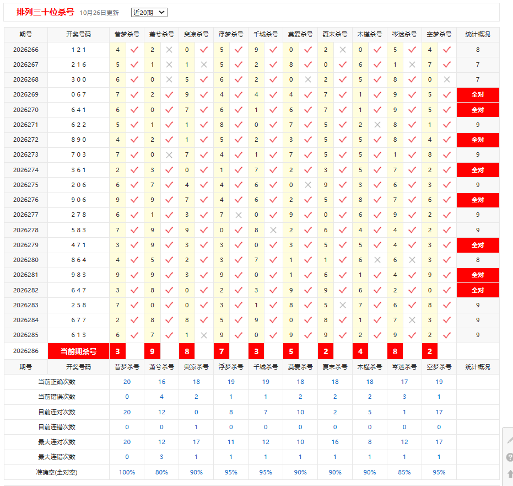Click the X mark for 夏末杀号 in row 2026266
This screenshot has height=486, width=513.
(x=343, y=50)
